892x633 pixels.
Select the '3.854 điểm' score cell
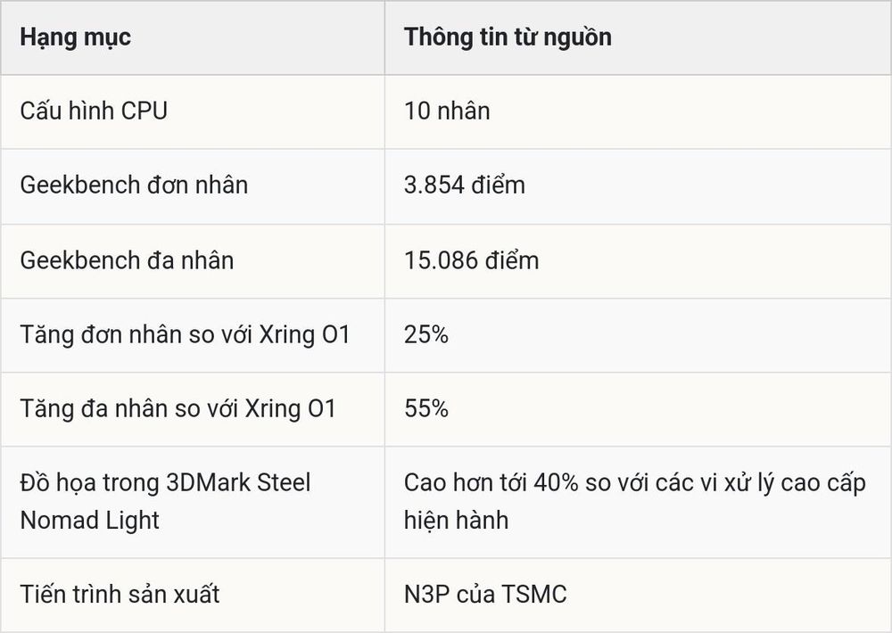pos(638,186)
